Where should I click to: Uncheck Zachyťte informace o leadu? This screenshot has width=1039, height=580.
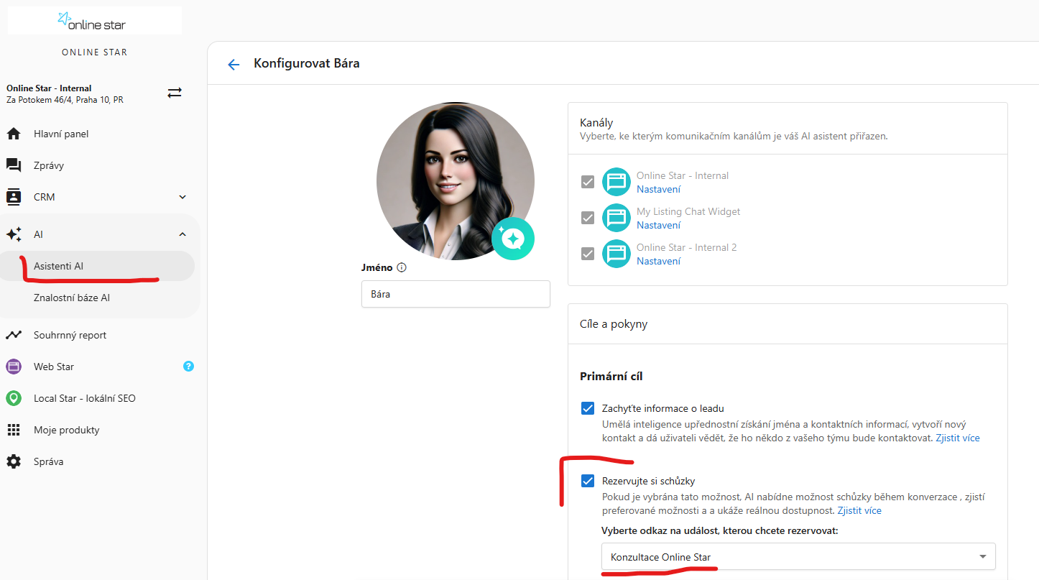point(588,408)
